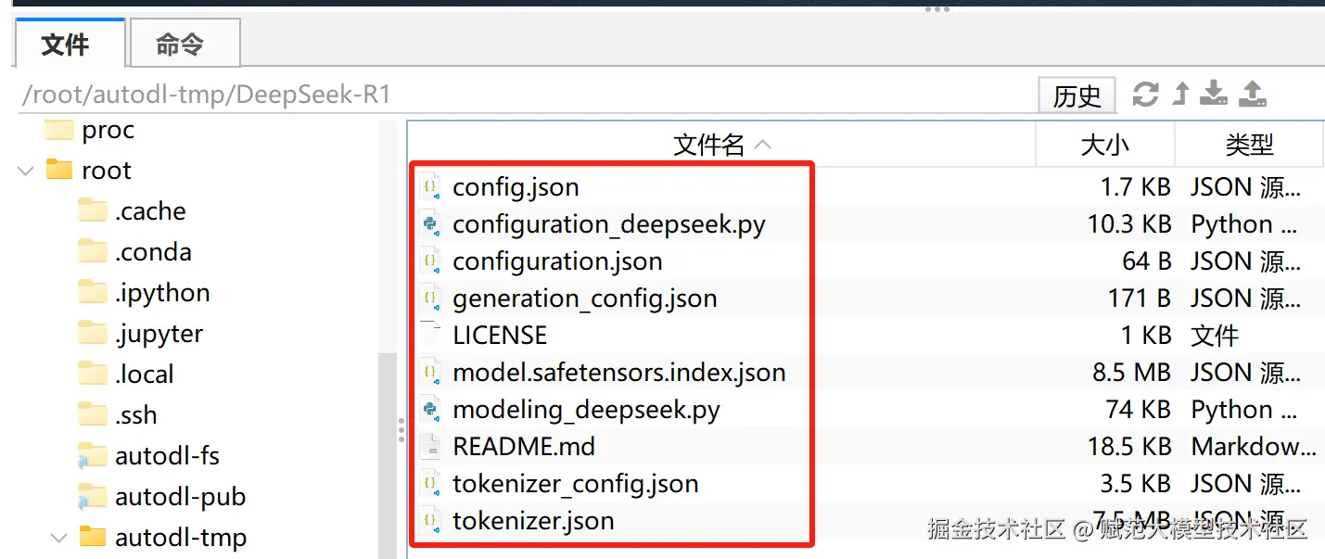Click the 10.3 KB size cell
Viewport: 1325px width, 559px height.
point(1129,224)
